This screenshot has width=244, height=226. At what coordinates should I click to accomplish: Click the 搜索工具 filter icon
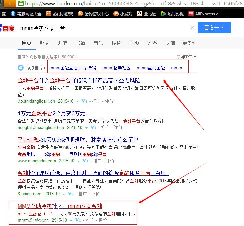pyautogui.click(x=178, y=57)
